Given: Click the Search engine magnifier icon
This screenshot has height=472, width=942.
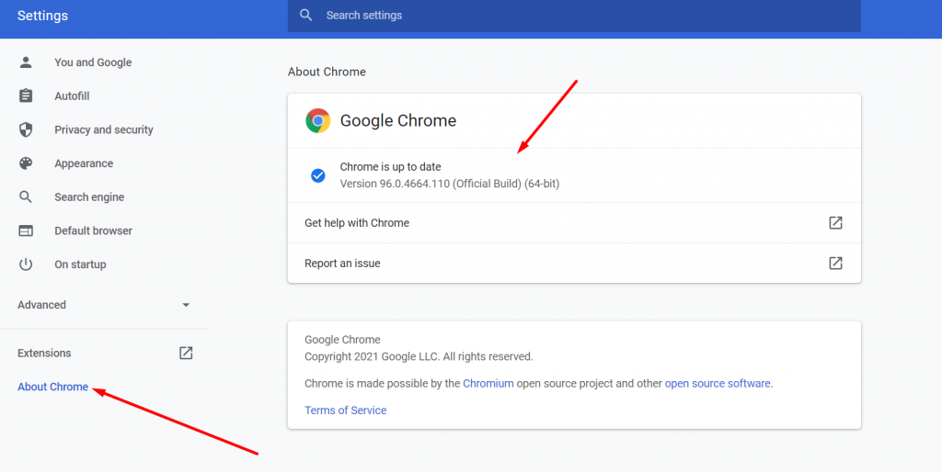Looking at the screenshot, I should click(26, 197).
